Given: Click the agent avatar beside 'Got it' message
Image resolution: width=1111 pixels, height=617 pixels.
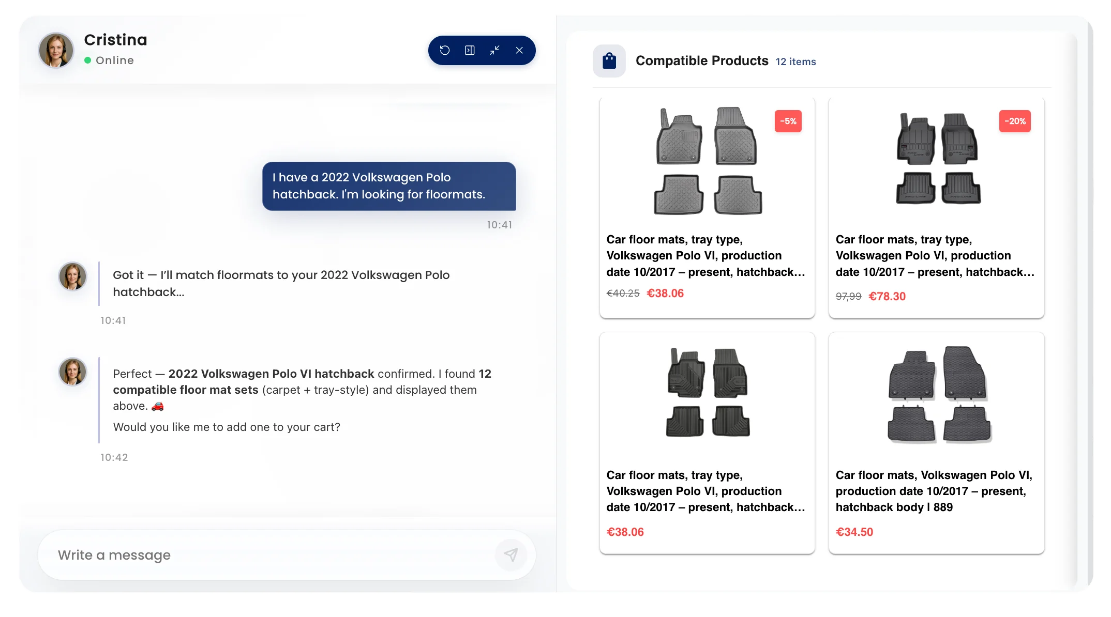Looking at the screenshot, I should (72, 276).
